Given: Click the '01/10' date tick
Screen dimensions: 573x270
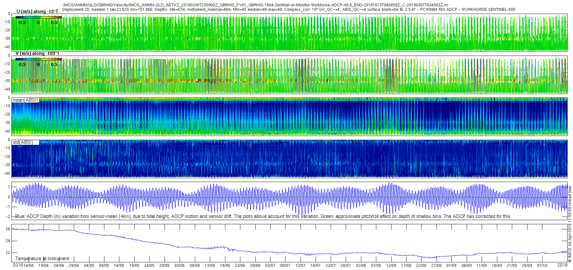Looking at the screenshot, I should (x=542, y=266).
